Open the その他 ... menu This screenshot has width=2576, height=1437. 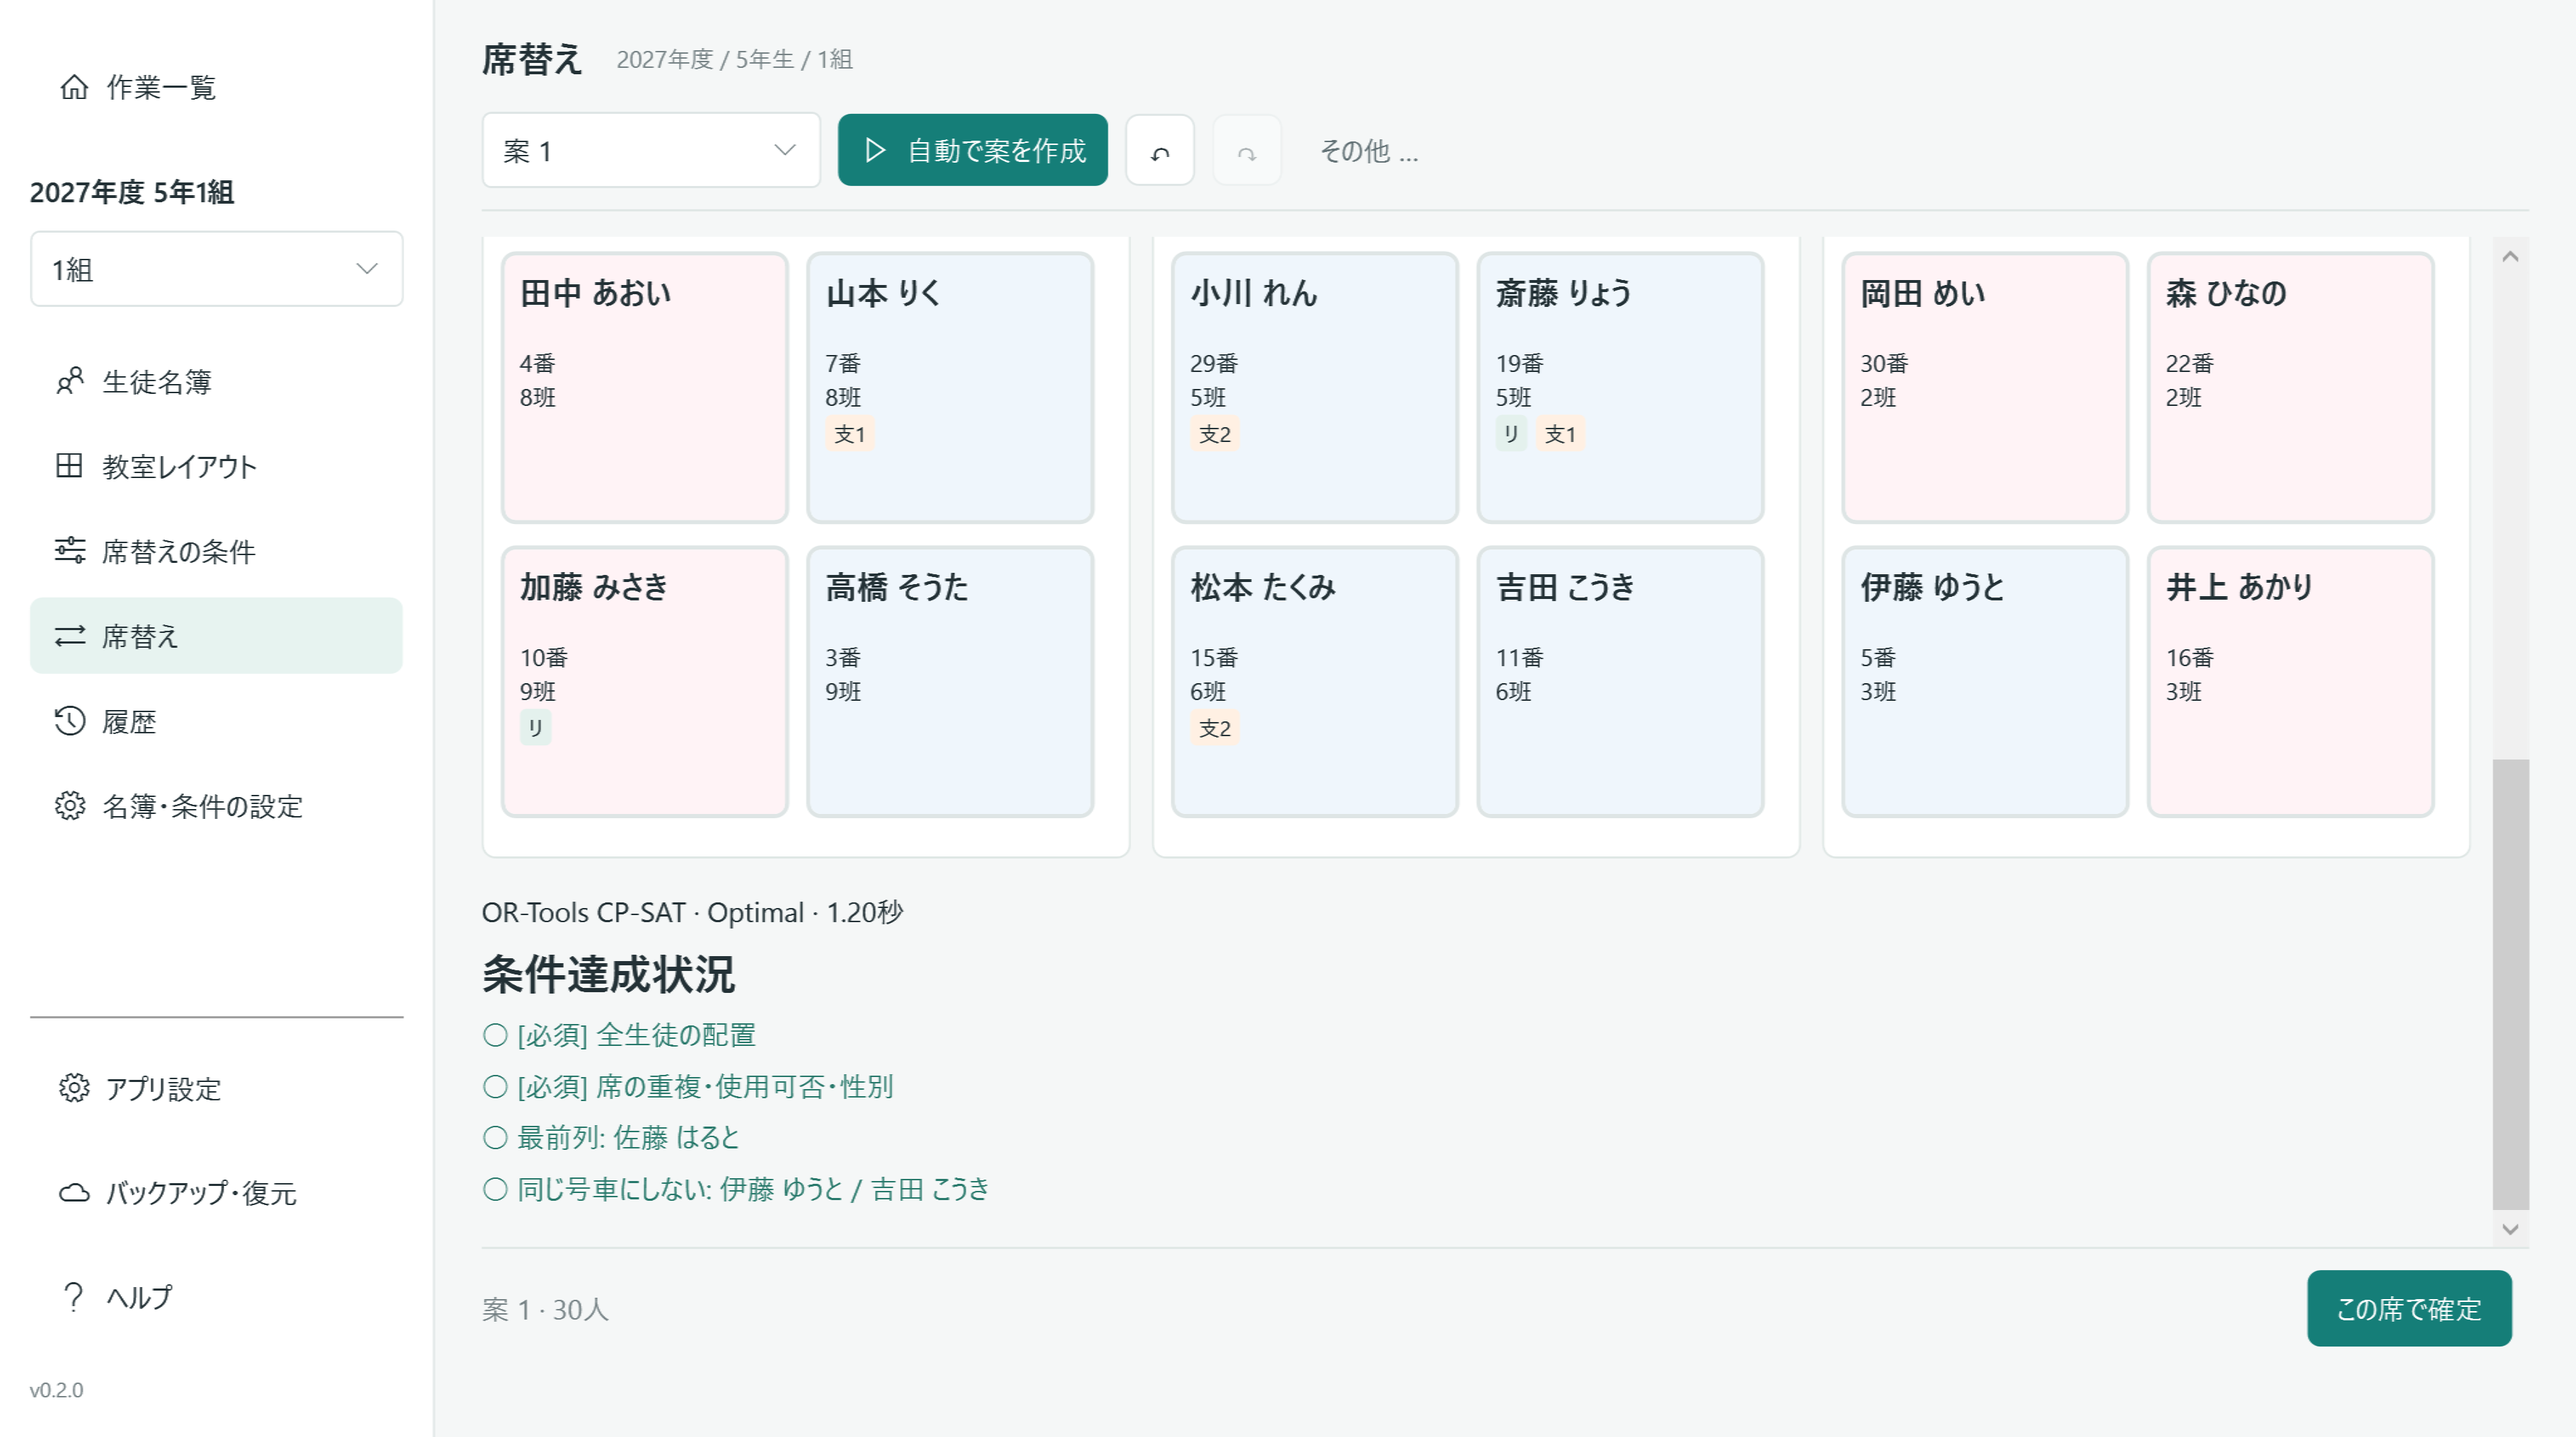coord(1369,151)
